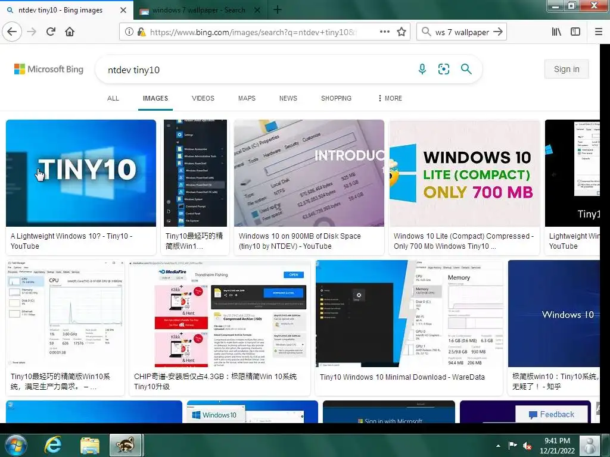Open 'A Lightweight Windows 10? - Tiny10' link
610x457 pixels.
click(x=71, y=241)
